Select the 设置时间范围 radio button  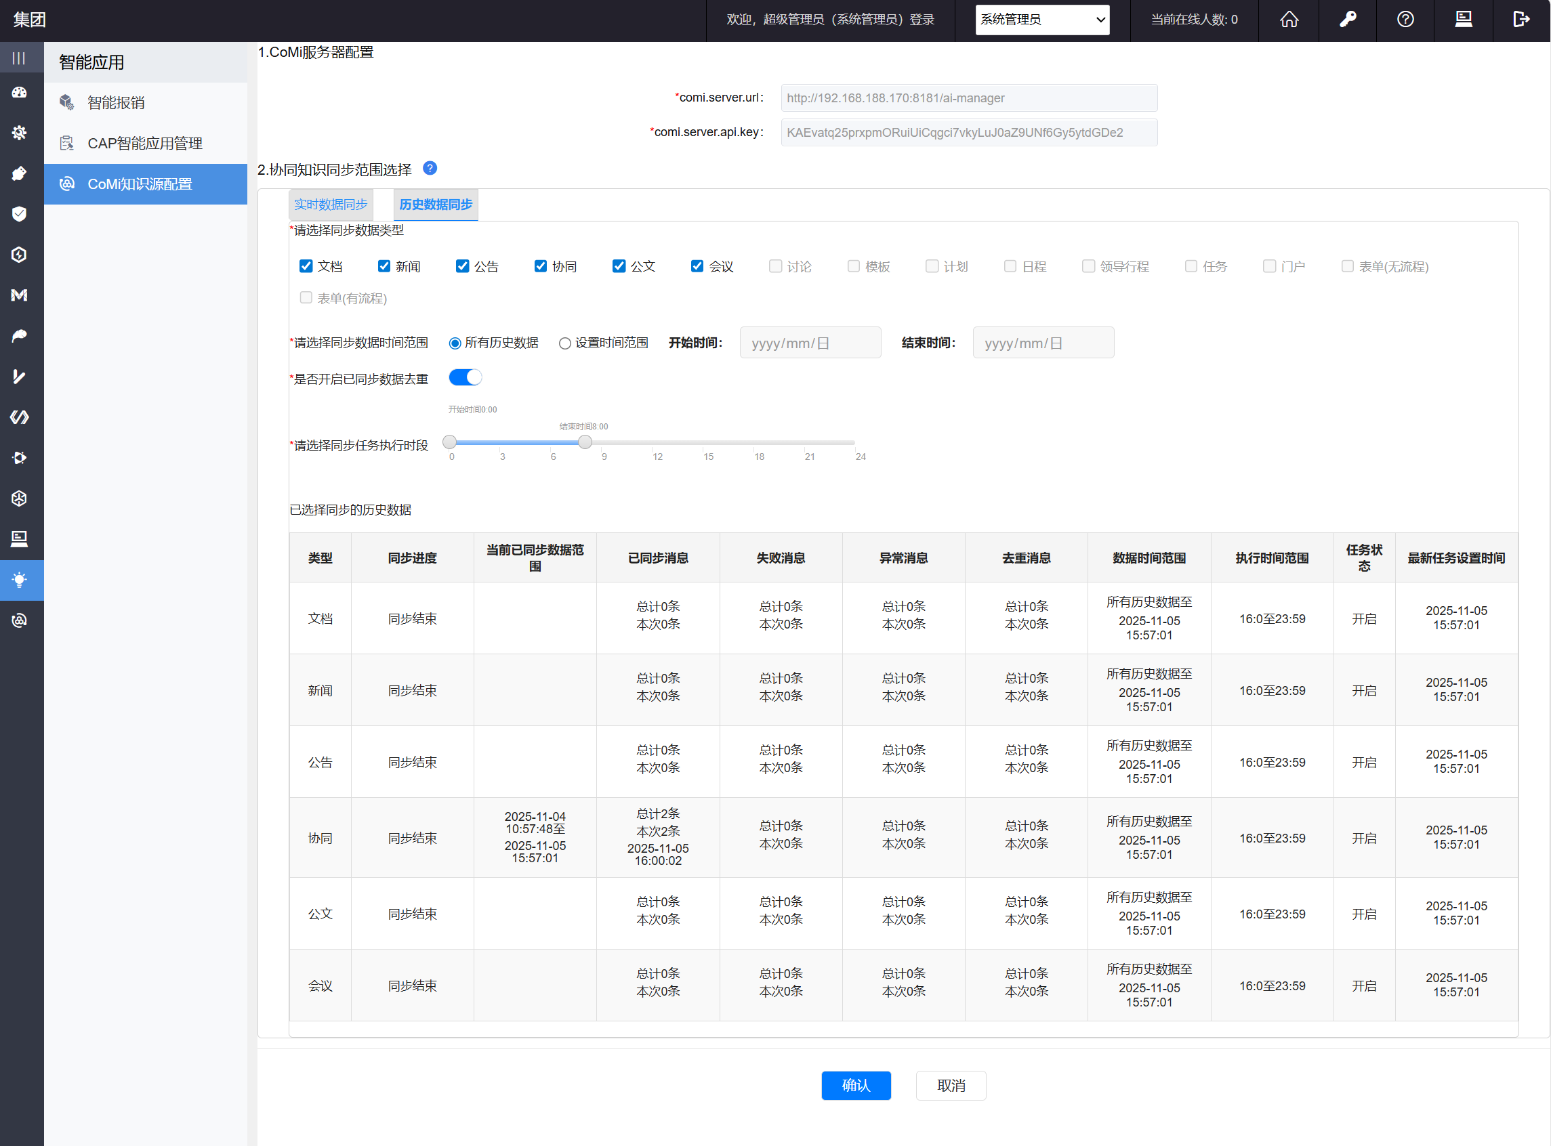click(565, 343)
